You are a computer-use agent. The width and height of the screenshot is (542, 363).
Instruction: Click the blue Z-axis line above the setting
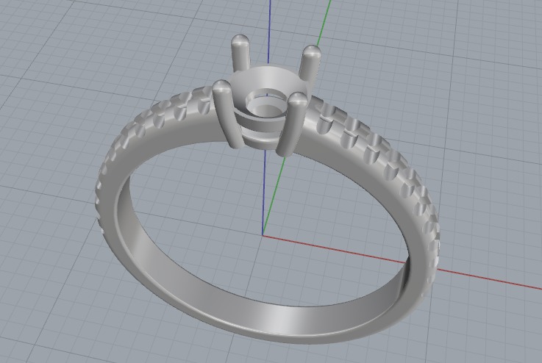[x=269, y=31]
